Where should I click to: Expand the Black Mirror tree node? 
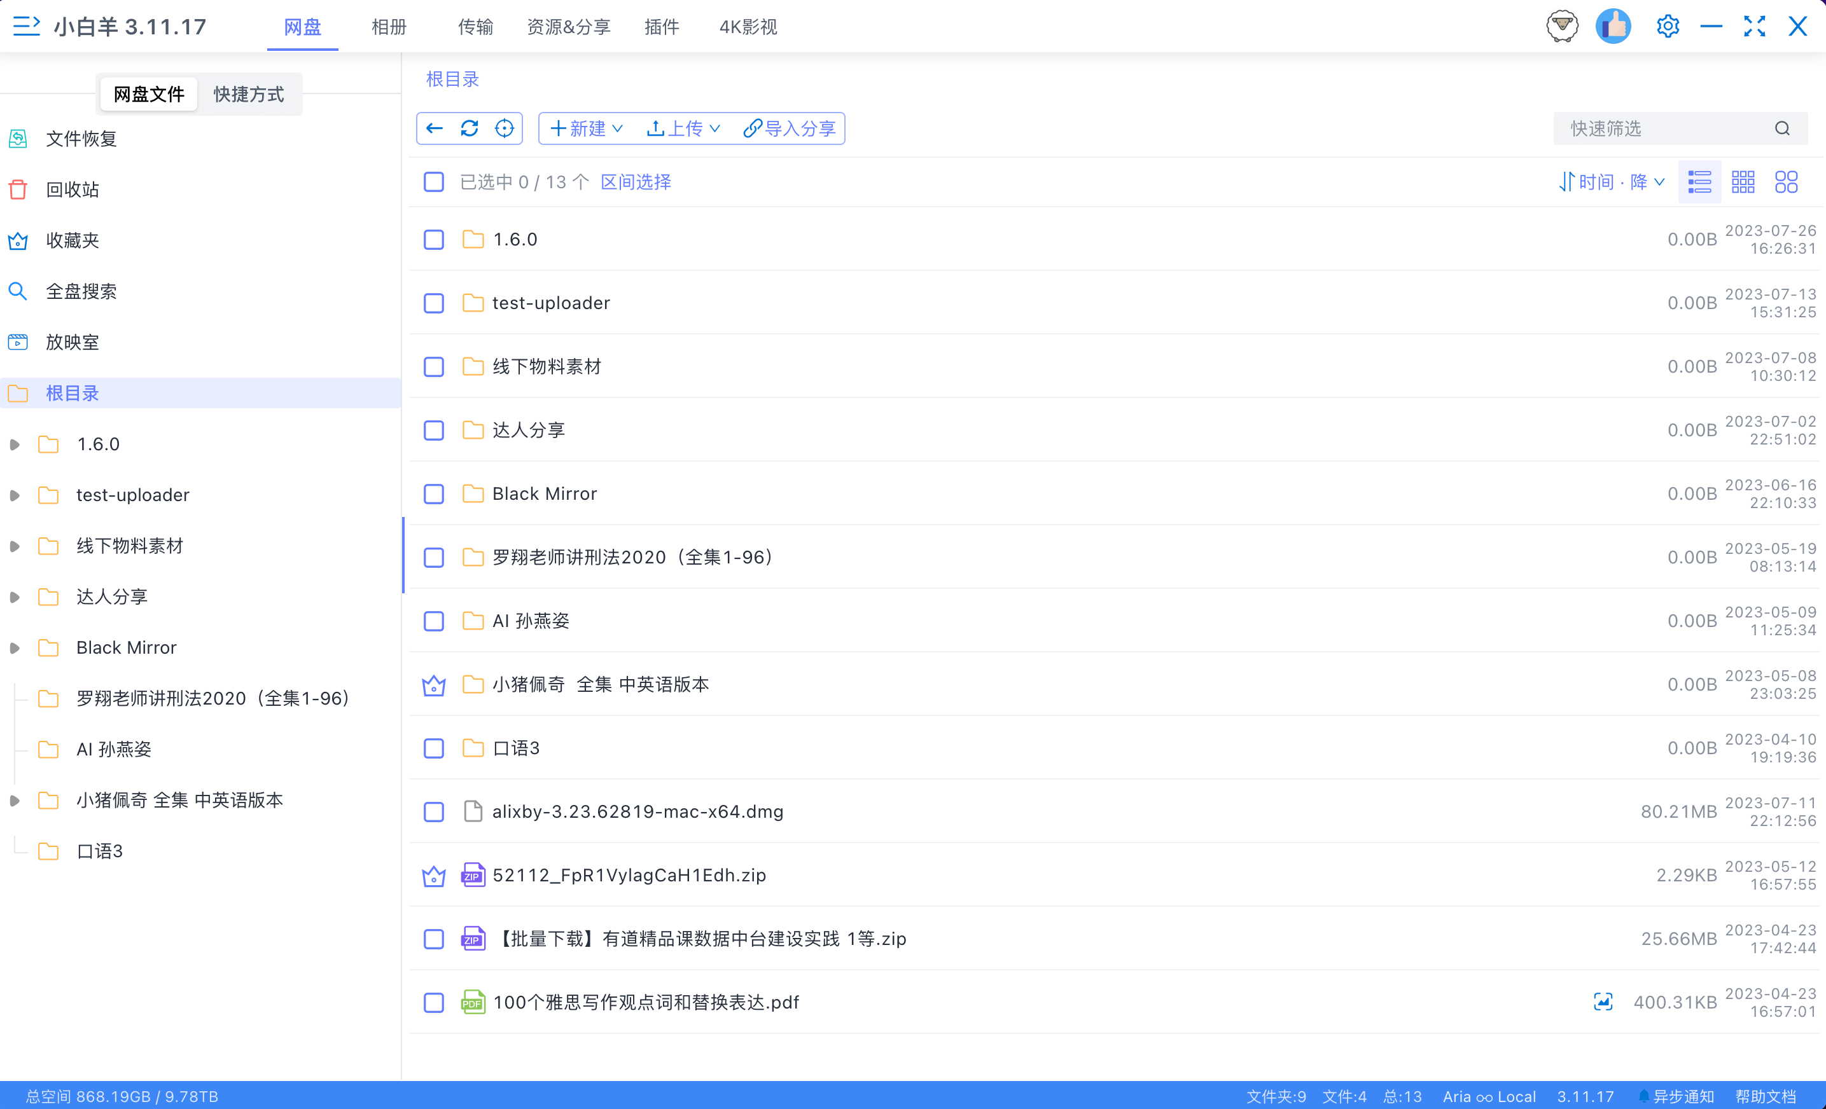tap(14, 648)
